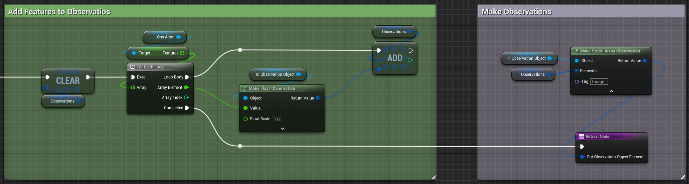Click the Float Scale input pin

click(245, 119)
